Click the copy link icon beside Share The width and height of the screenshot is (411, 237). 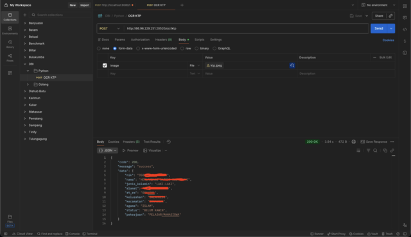390,15
